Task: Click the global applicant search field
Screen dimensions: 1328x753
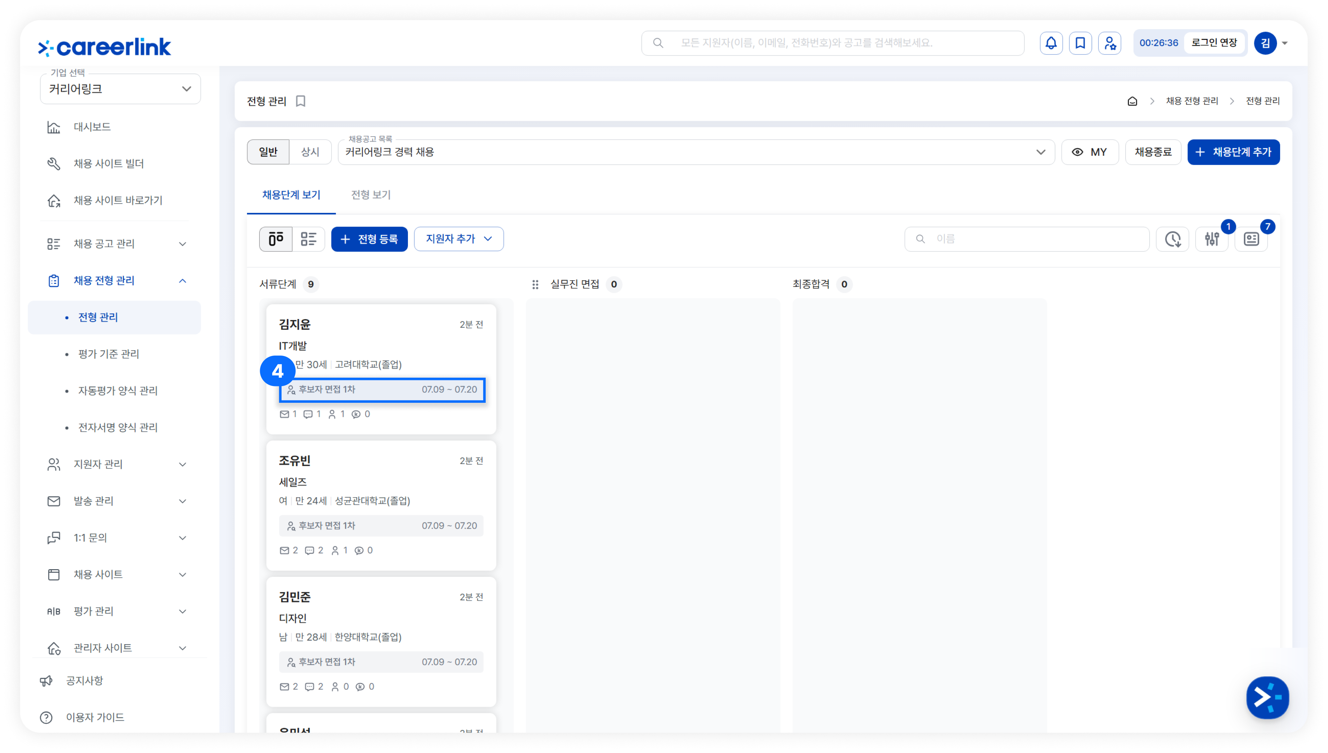Action: [833, 43]
